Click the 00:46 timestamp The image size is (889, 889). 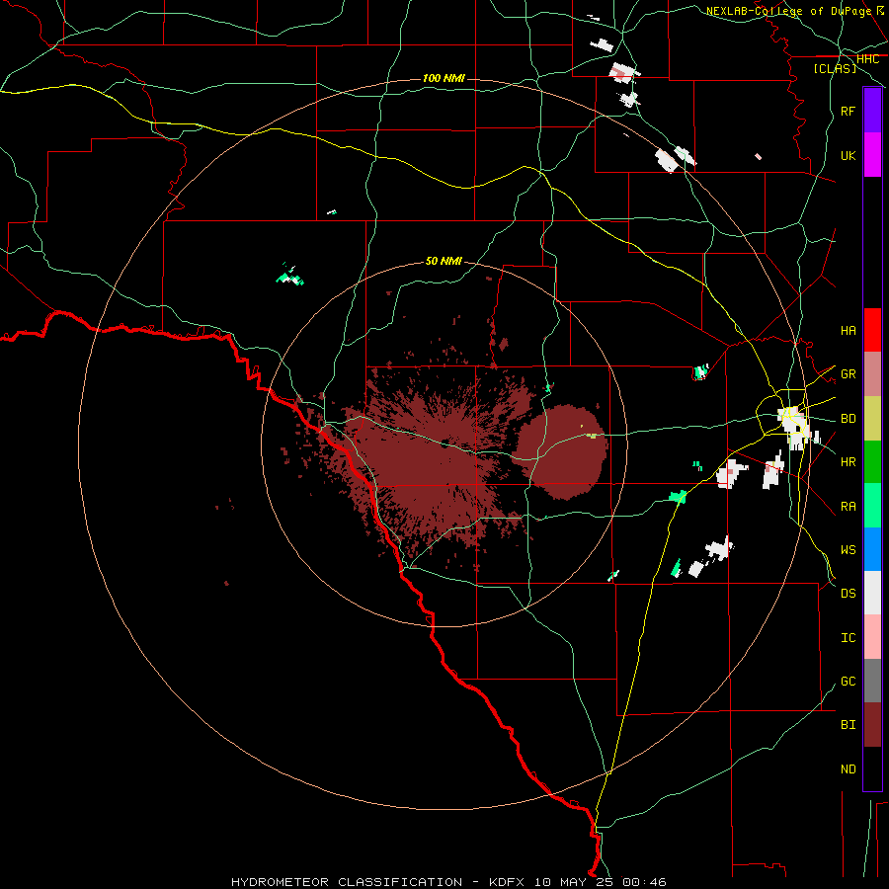click(644, 882)
